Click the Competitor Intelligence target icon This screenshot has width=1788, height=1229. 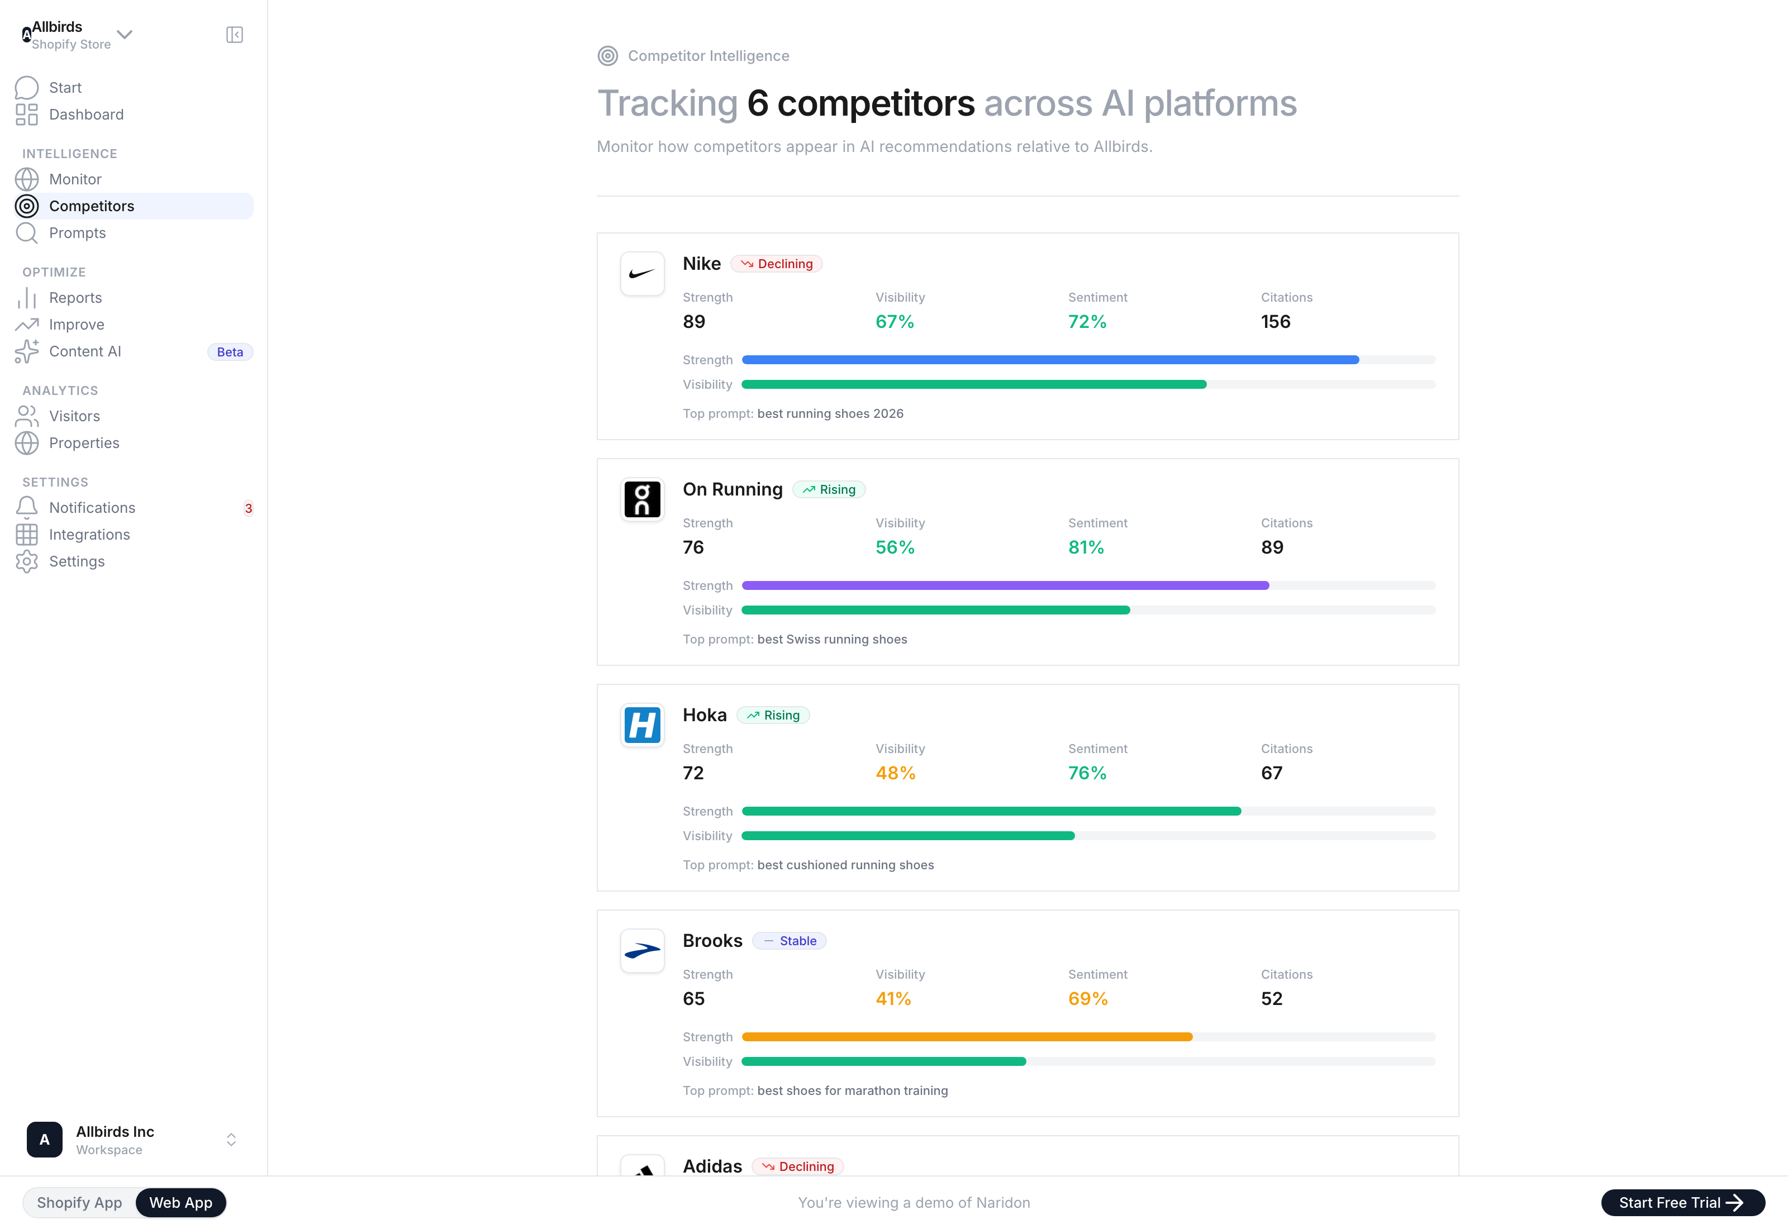tap(607, 56)
